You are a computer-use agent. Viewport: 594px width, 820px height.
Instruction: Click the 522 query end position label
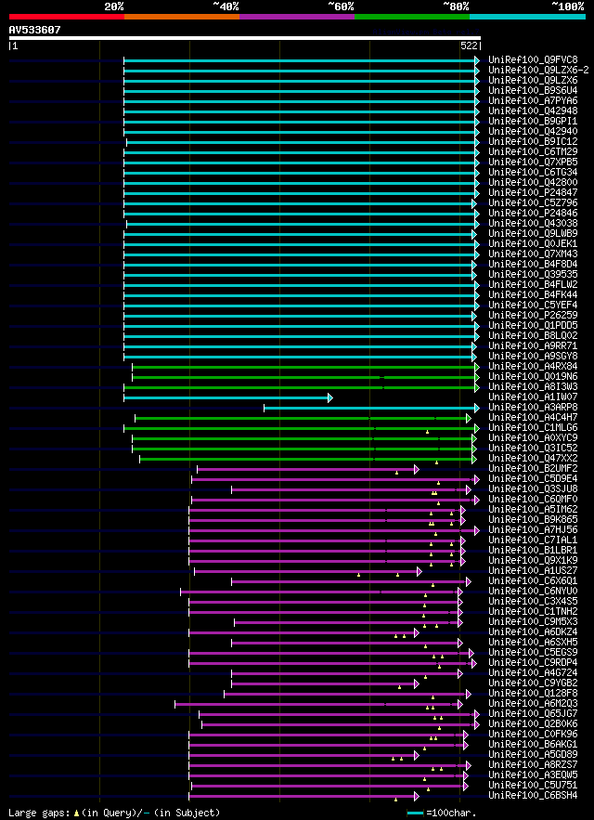pos(469,46)
